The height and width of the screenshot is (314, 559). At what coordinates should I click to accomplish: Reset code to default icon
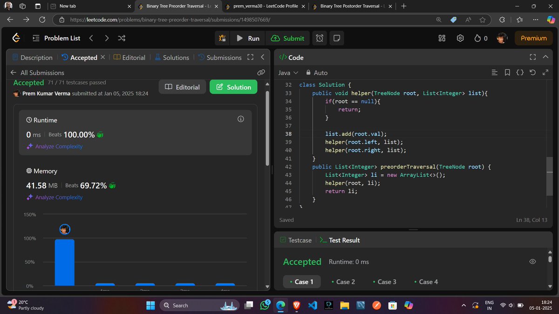533,73
